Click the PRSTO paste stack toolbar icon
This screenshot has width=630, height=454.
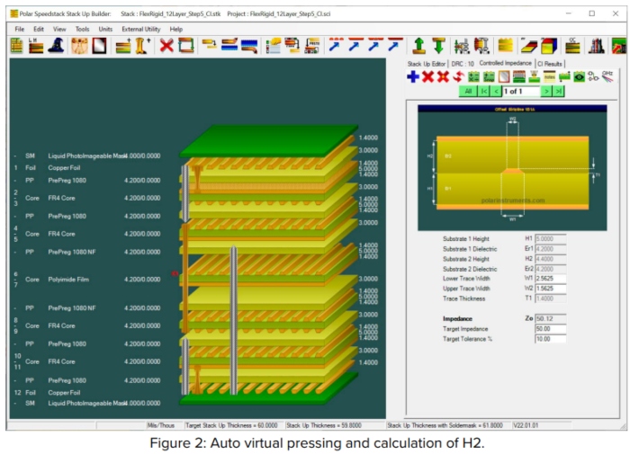(x=312, y=45)
